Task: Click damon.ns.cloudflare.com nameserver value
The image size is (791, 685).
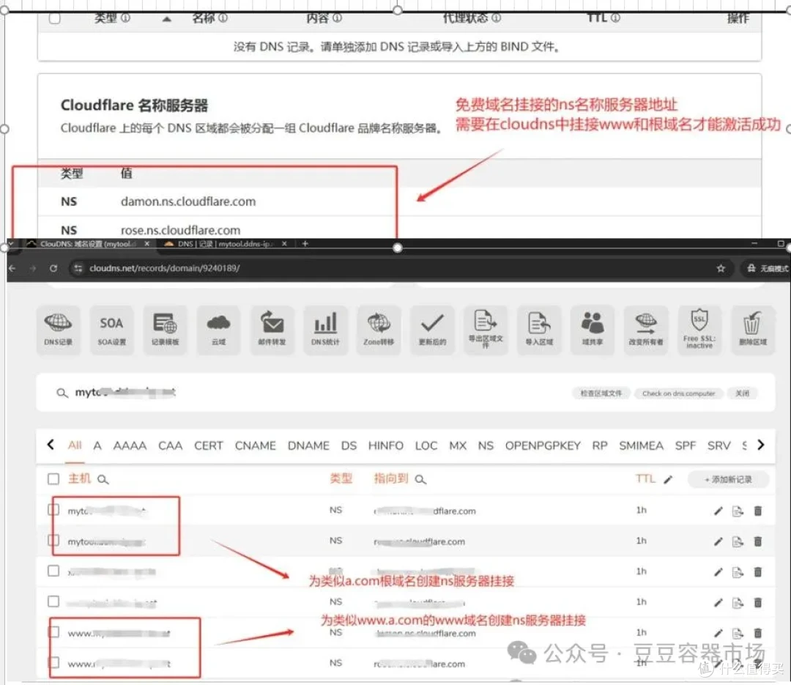Action: [x=188, y=201]
